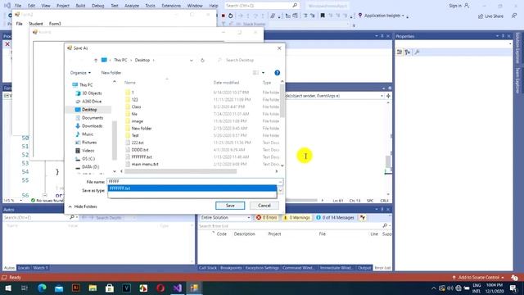Open Visual Studio icon on taskbar

point(178,288)
